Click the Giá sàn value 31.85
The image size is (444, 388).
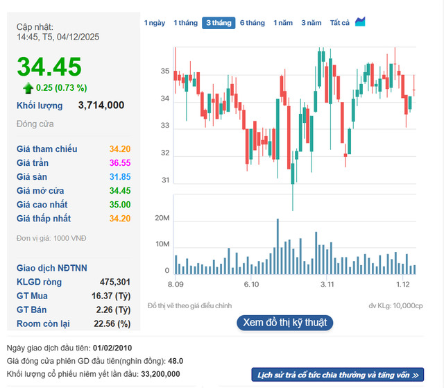119,177
